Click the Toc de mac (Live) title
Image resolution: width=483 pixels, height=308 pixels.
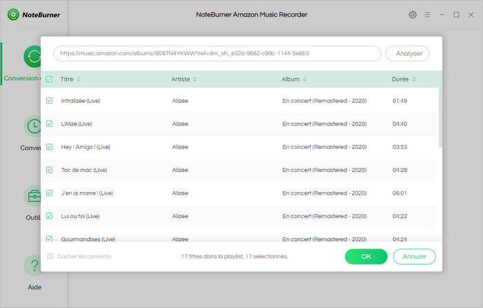(x=84, y=170)
